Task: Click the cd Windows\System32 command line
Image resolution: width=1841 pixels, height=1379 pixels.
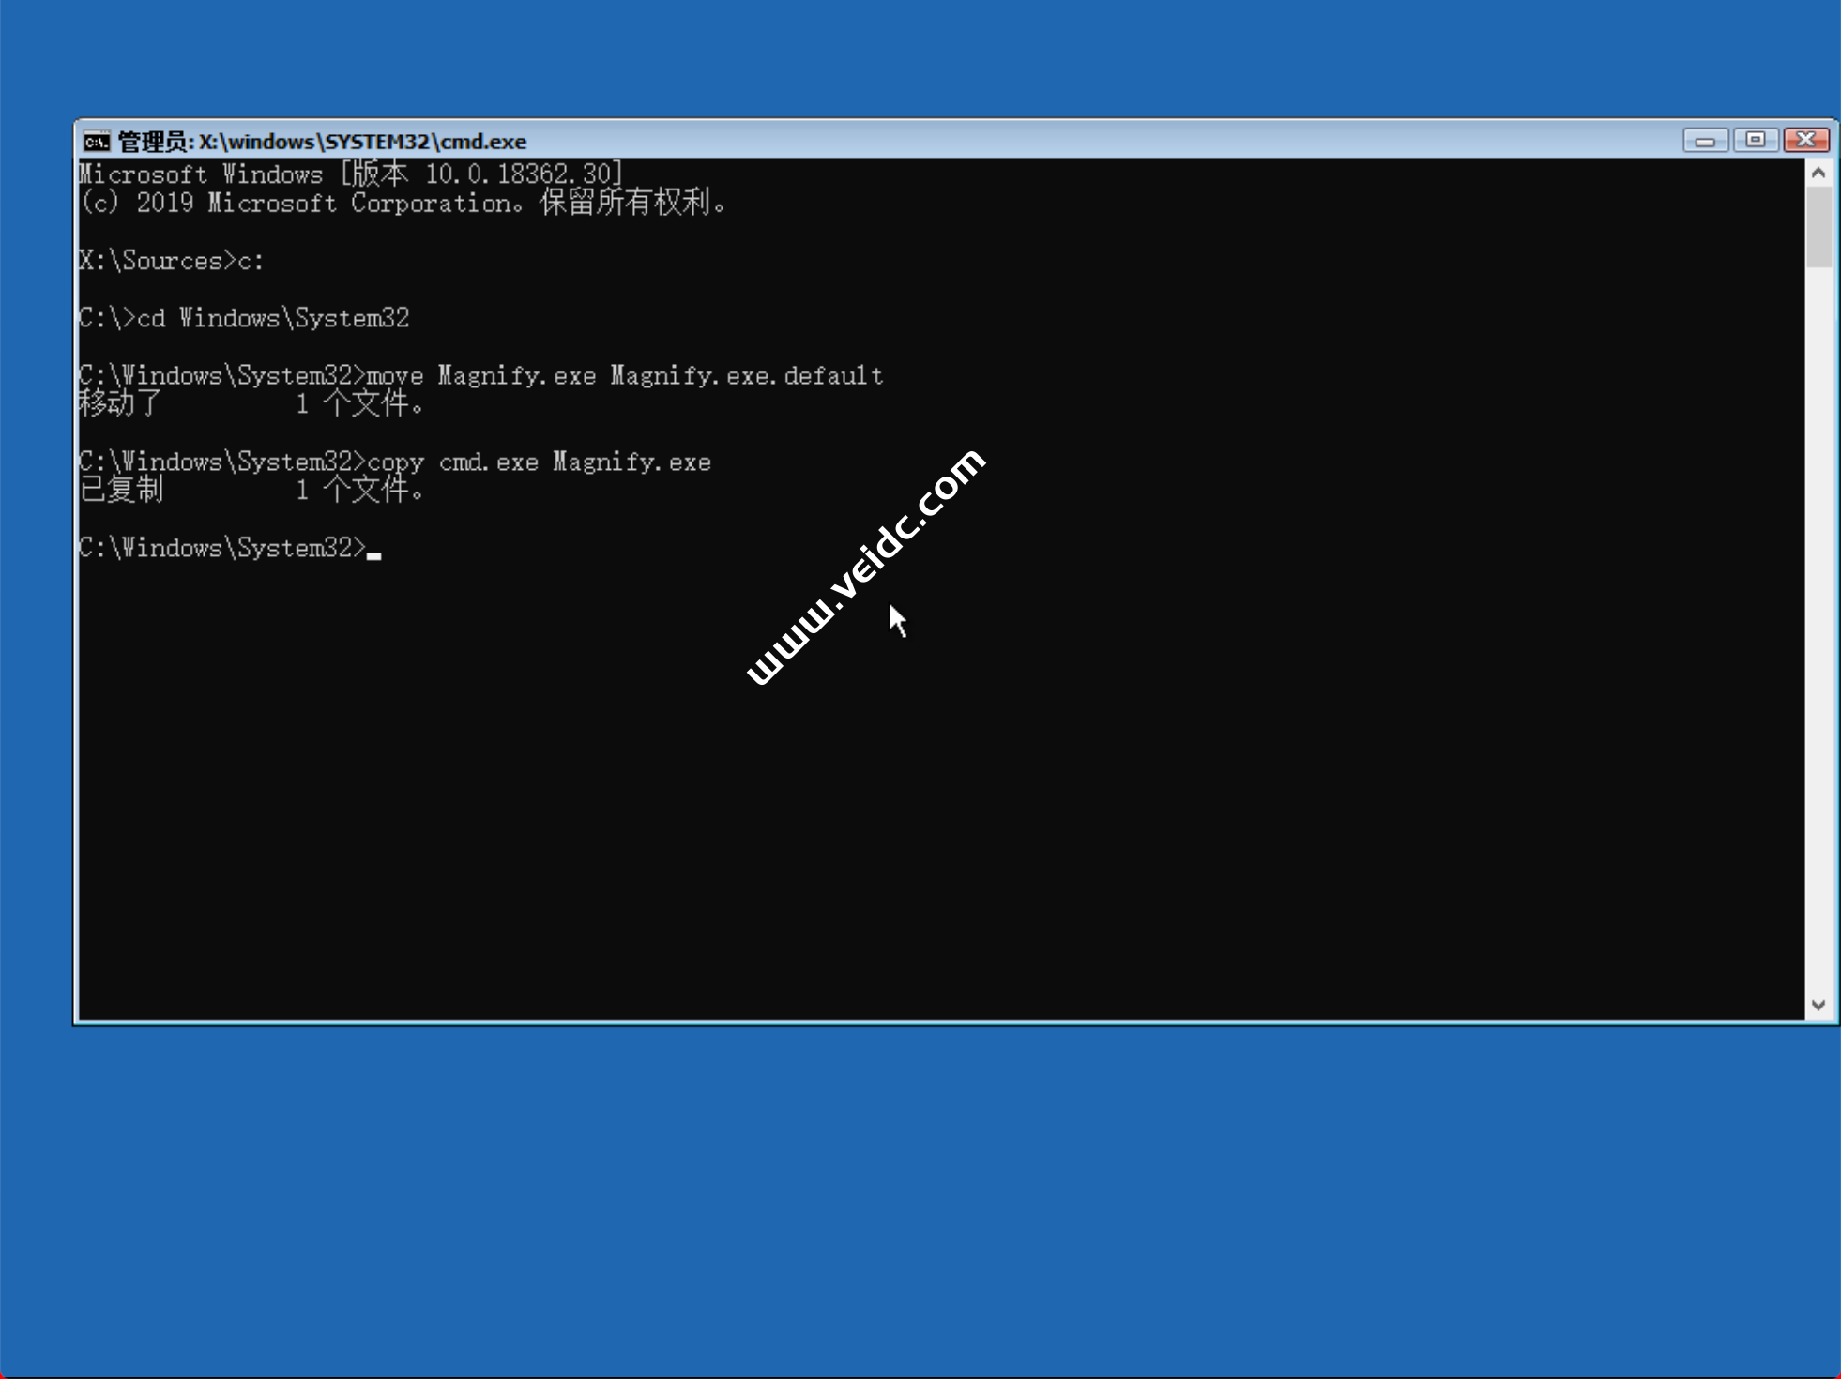Action: (244, 319)
